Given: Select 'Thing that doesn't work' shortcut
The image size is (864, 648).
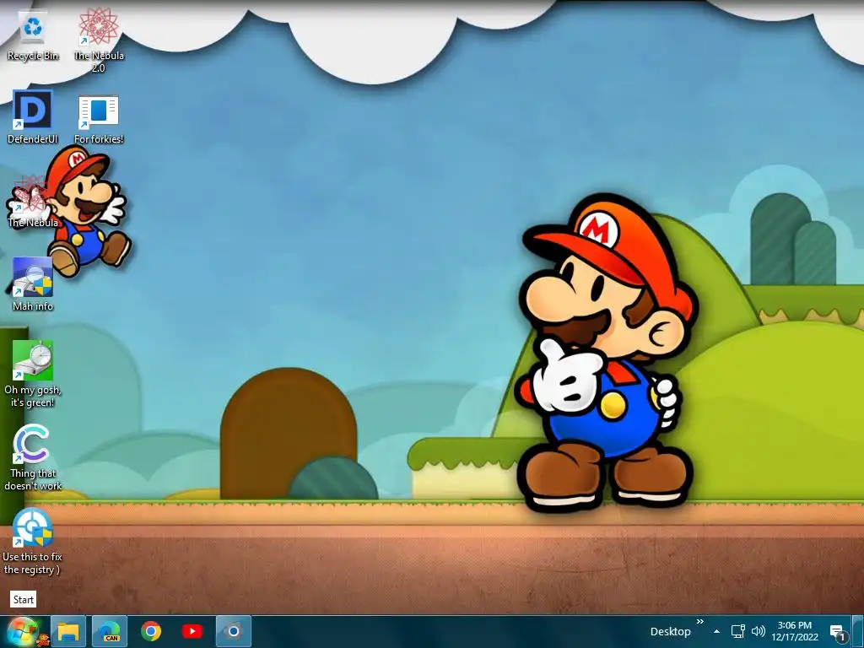Looking at the screenshot, I should point(33,458).
